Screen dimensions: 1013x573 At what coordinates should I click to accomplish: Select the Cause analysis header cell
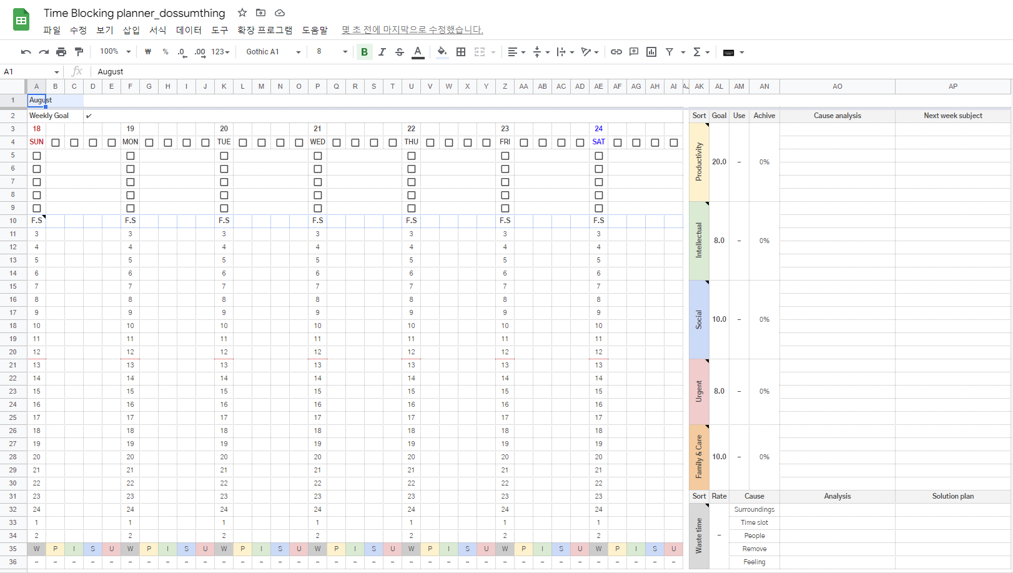(x=838, y=116)
